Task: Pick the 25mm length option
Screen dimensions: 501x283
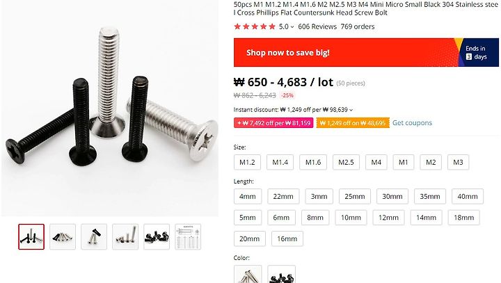Action: click(x=355, y=197)
